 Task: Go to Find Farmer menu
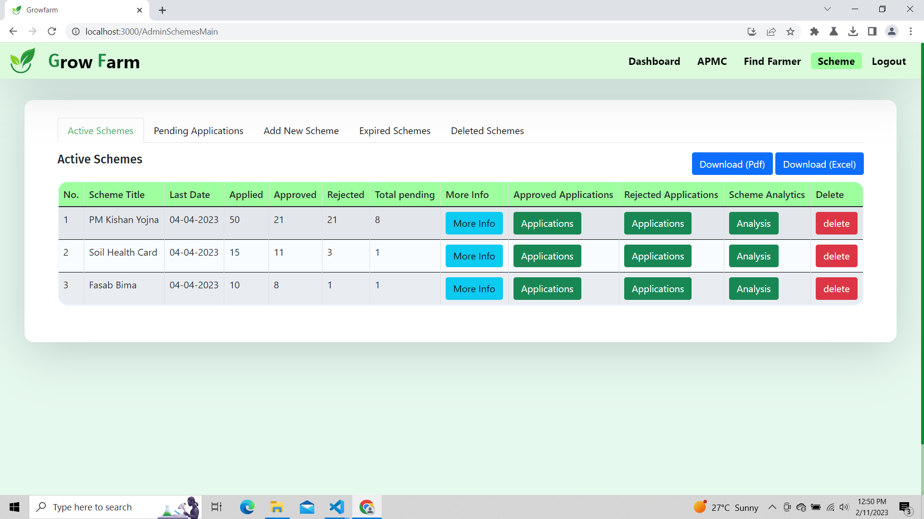[772, 62]
